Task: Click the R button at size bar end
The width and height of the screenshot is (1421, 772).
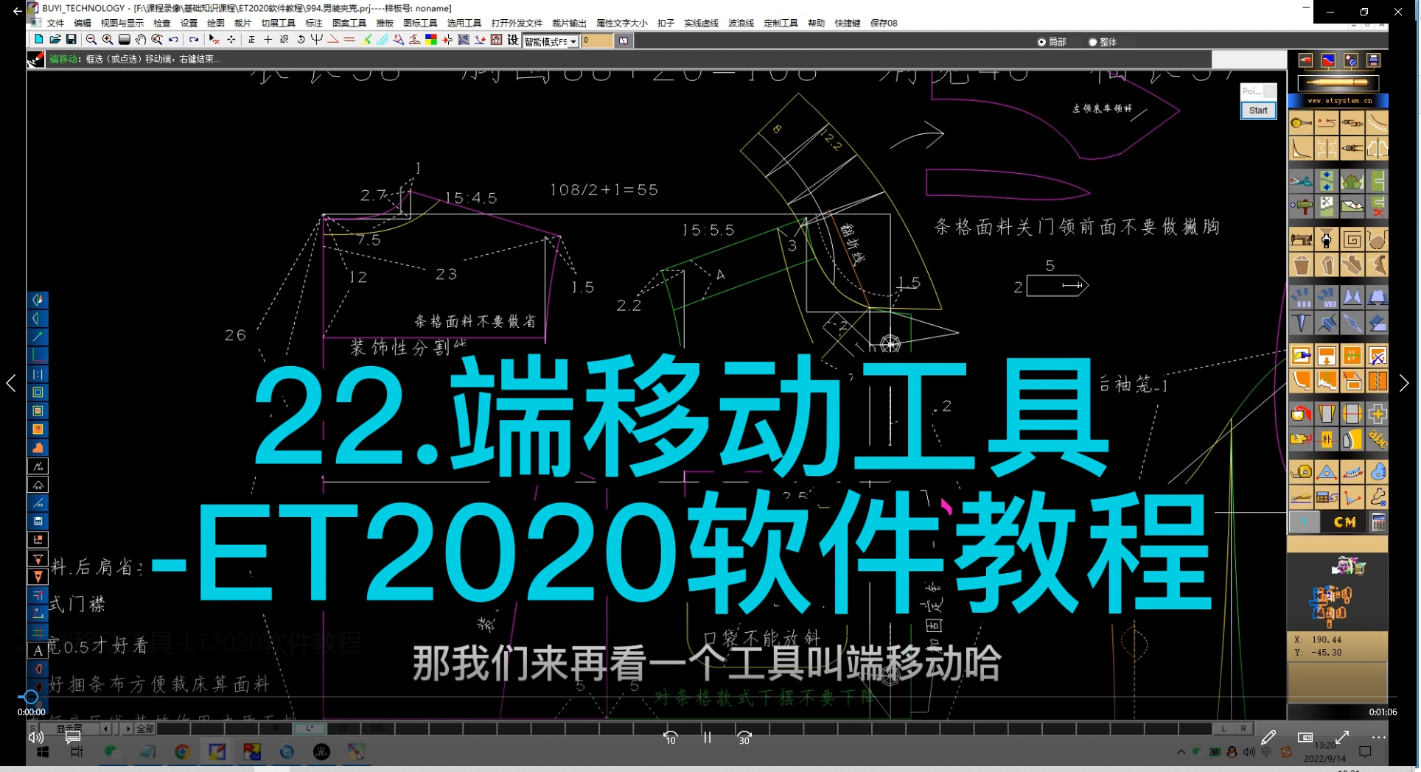Action: tap(1243, 729)
